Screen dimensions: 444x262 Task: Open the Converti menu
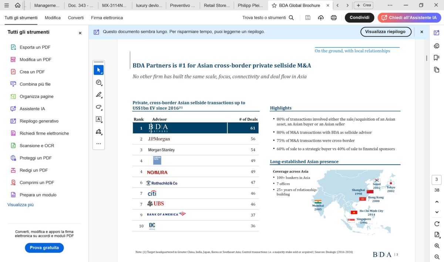pyautogui.click(x=76, y=18)
